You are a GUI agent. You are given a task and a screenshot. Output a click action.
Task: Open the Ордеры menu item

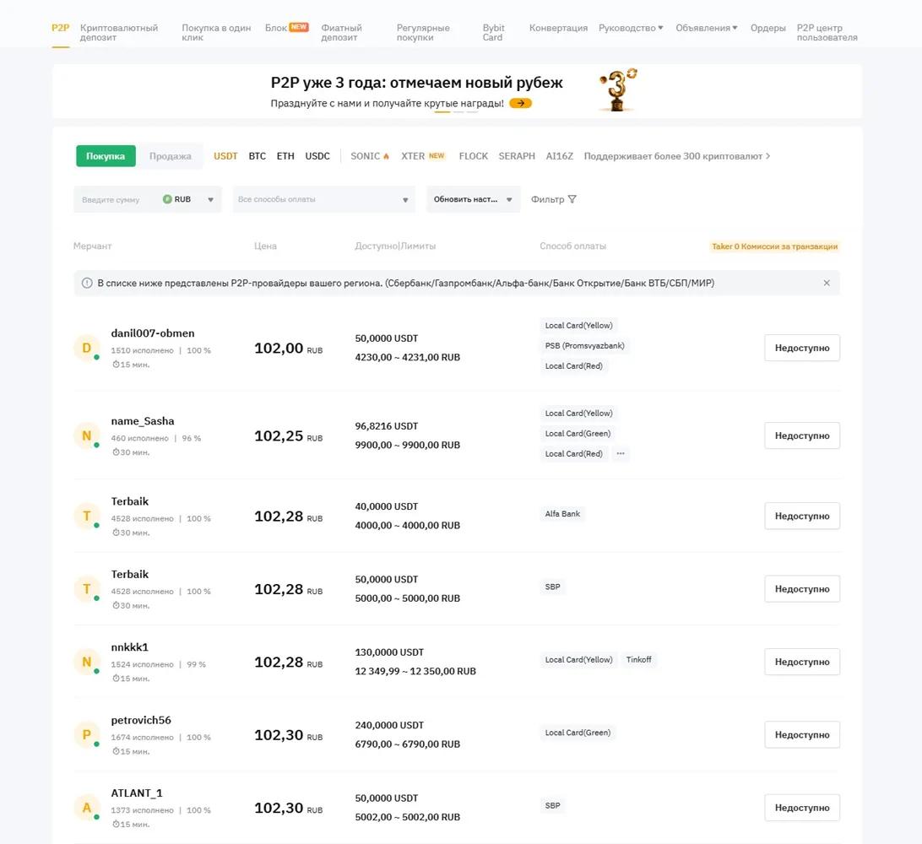pyautogui.click(x=767, y=27)
